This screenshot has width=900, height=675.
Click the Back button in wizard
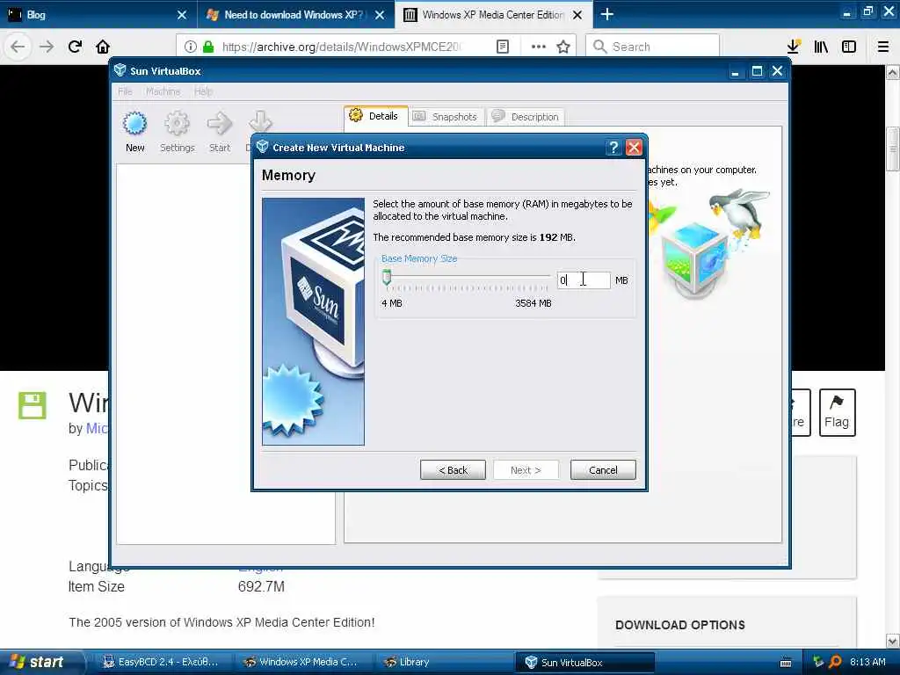coord(453,470)
